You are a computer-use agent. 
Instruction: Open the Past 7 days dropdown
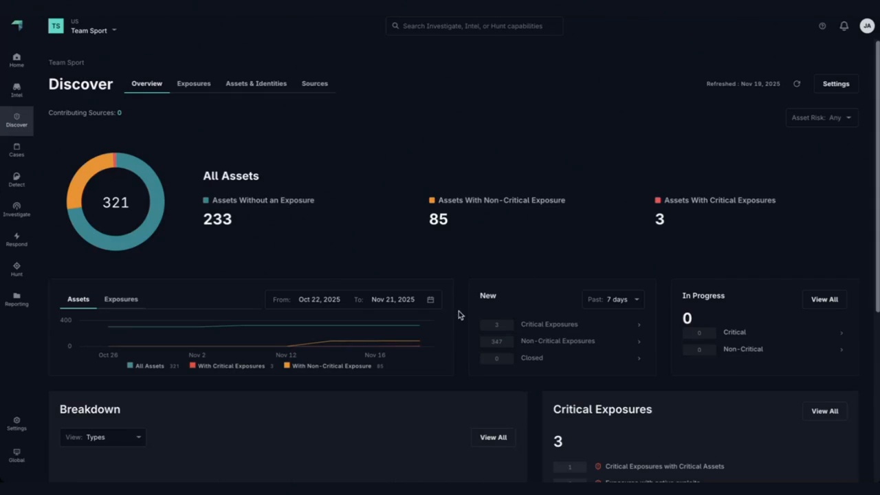(613, 300)
